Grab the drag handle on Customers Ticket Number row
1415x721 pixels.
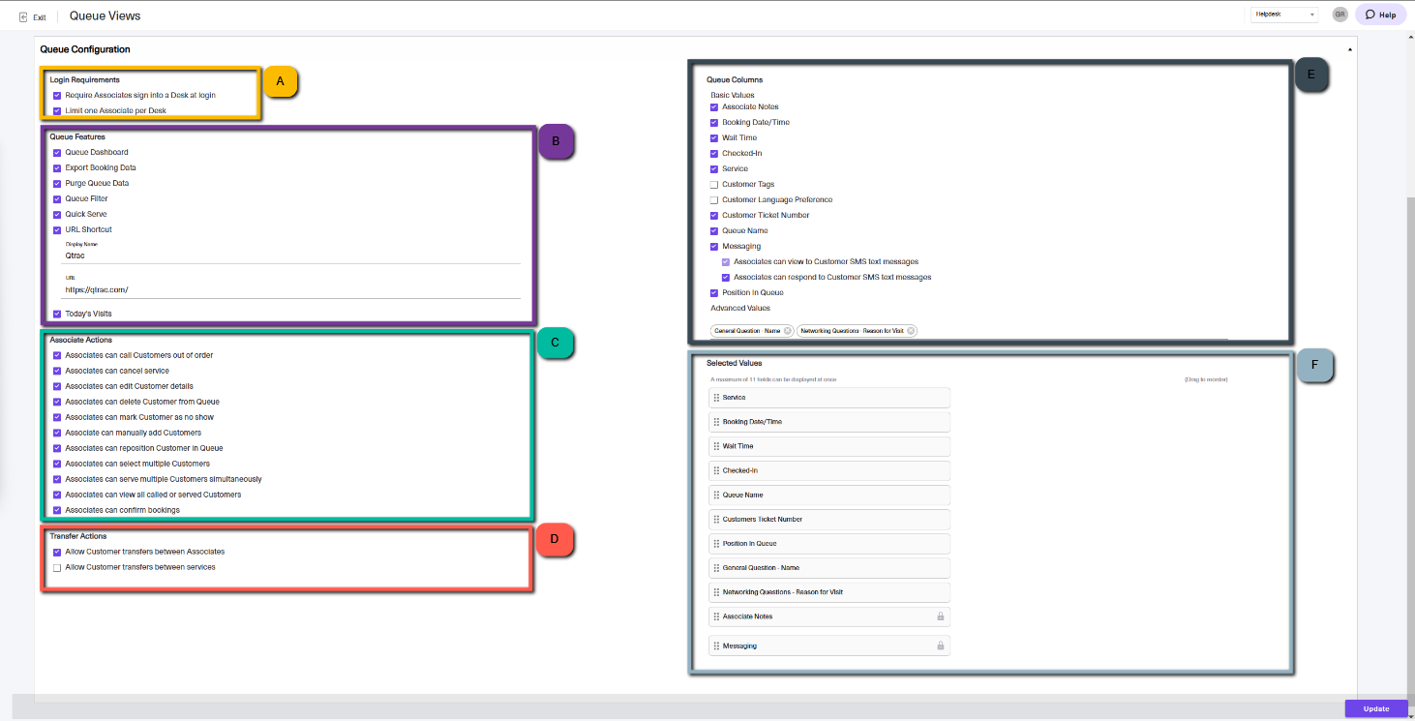[716, 519]
